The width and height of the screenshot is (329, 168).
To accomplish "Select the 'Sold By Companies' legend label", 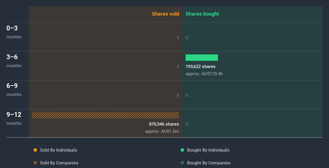I will [59, 163].
